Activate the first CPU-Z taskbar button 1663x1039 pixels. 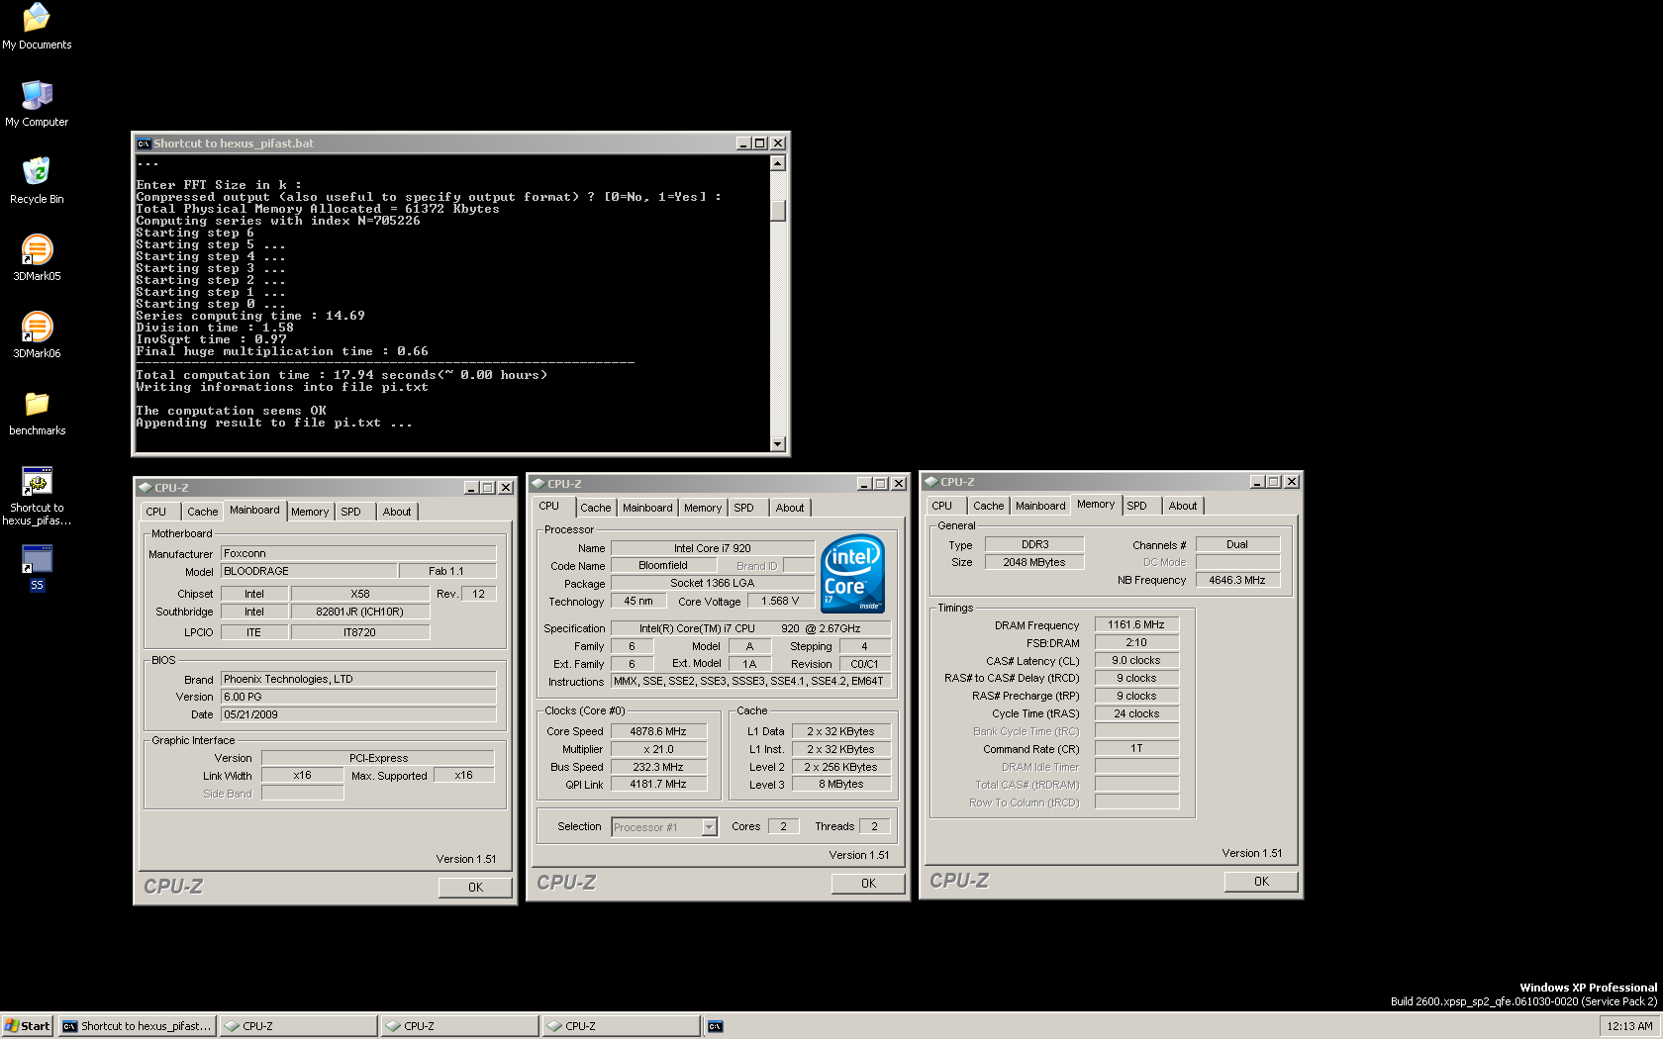(x=298, y=1026)
